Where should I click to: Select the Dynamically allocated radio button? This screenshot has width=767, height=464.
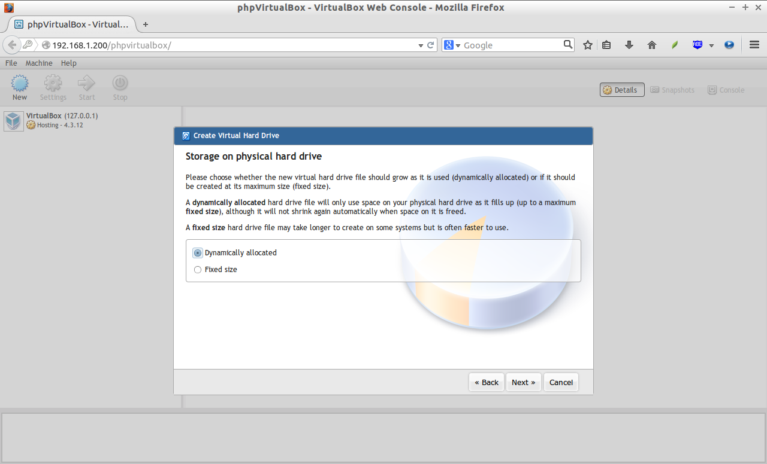click(198, 253)
